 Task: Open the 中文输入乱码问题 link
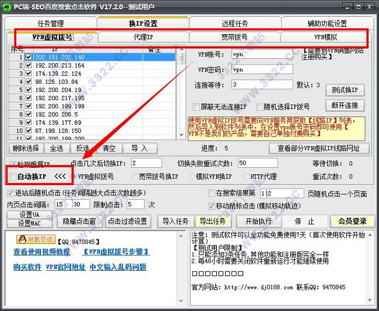(x=118, y=267)
